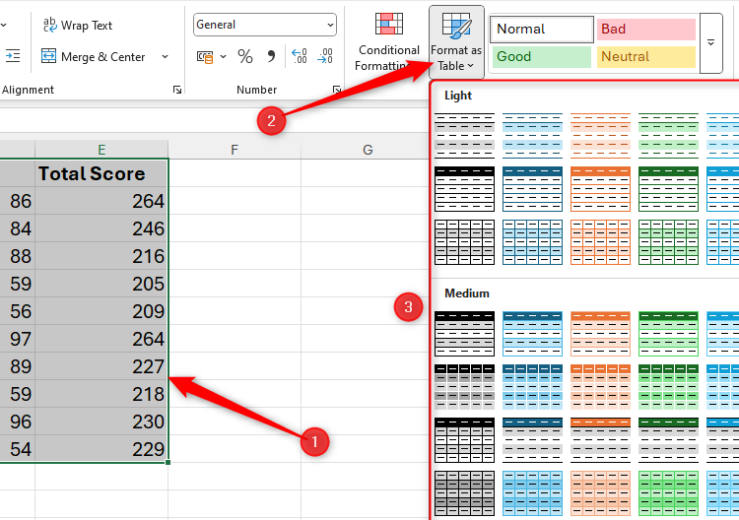
Task: Expand the Merge & Center dropdown arrow
Action: [x=165, y=57]
